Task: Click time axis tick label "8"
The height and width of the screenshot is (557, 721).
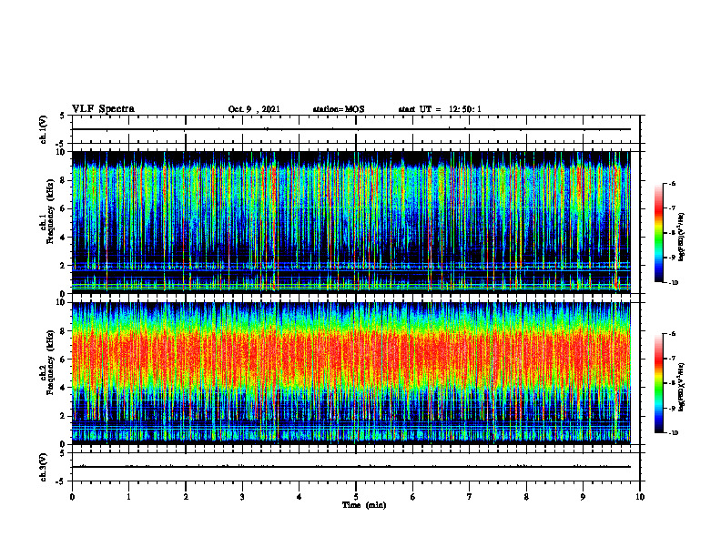Action: coord(526,497)
